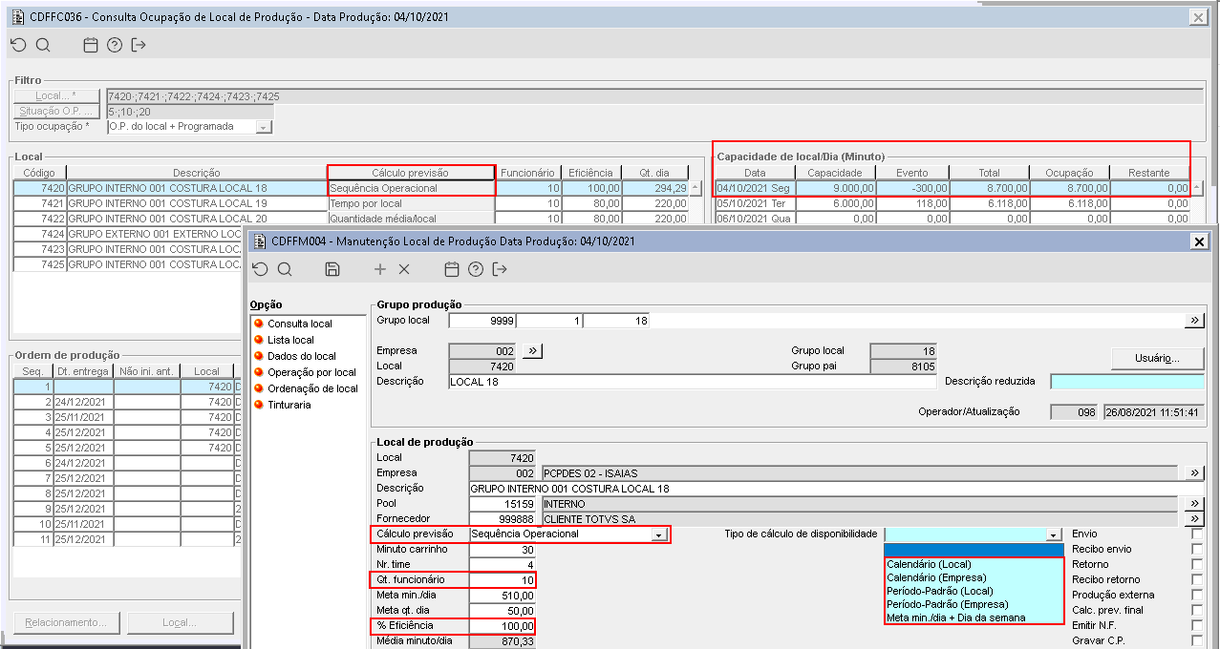Click the Relacionamento... button
1220x649 pixels.
click(x=67, y=623)
